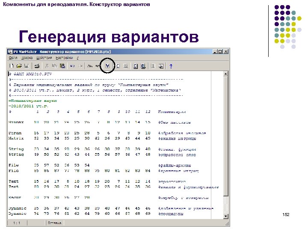Minimize the VarMaker window
This screenshot has width=308, height=231.
[215, 52]
